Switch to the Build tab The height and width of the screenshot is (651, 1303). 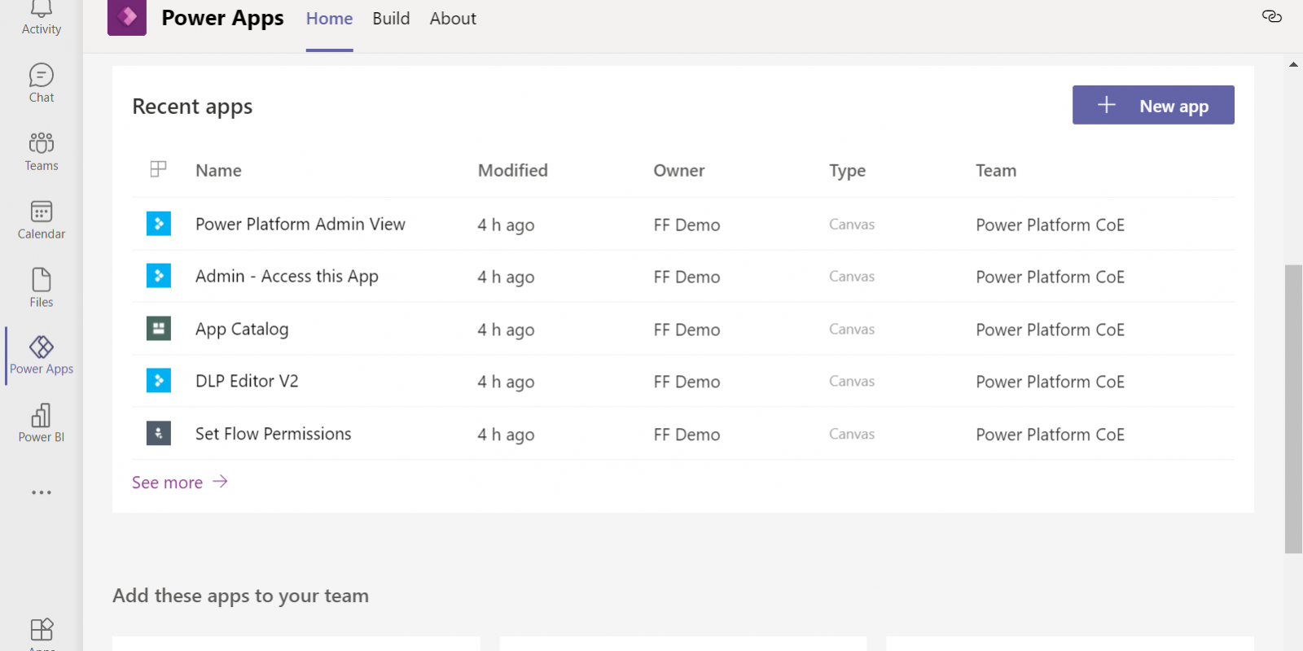coord(391,19)
